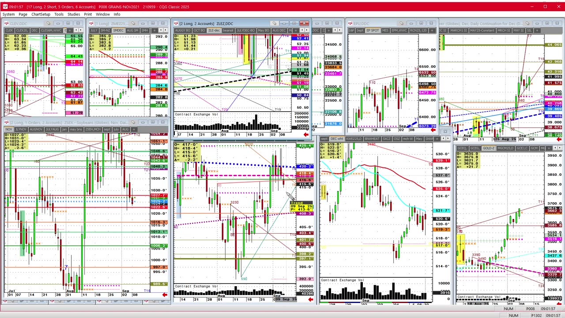Click red arrow at ZLEZ chart bottom
The image size is (565, 318).
tap(306, 135)
